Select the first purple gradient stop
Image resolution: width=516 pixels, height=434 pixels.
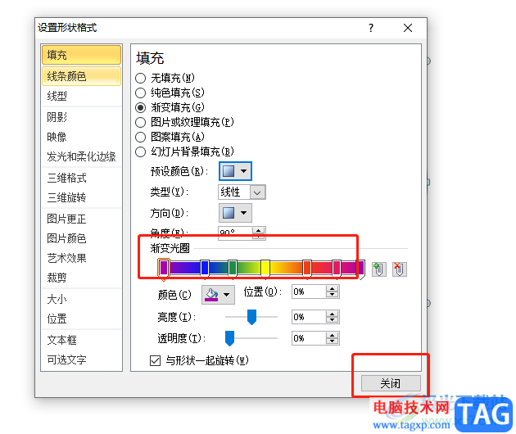pos(164,269)
